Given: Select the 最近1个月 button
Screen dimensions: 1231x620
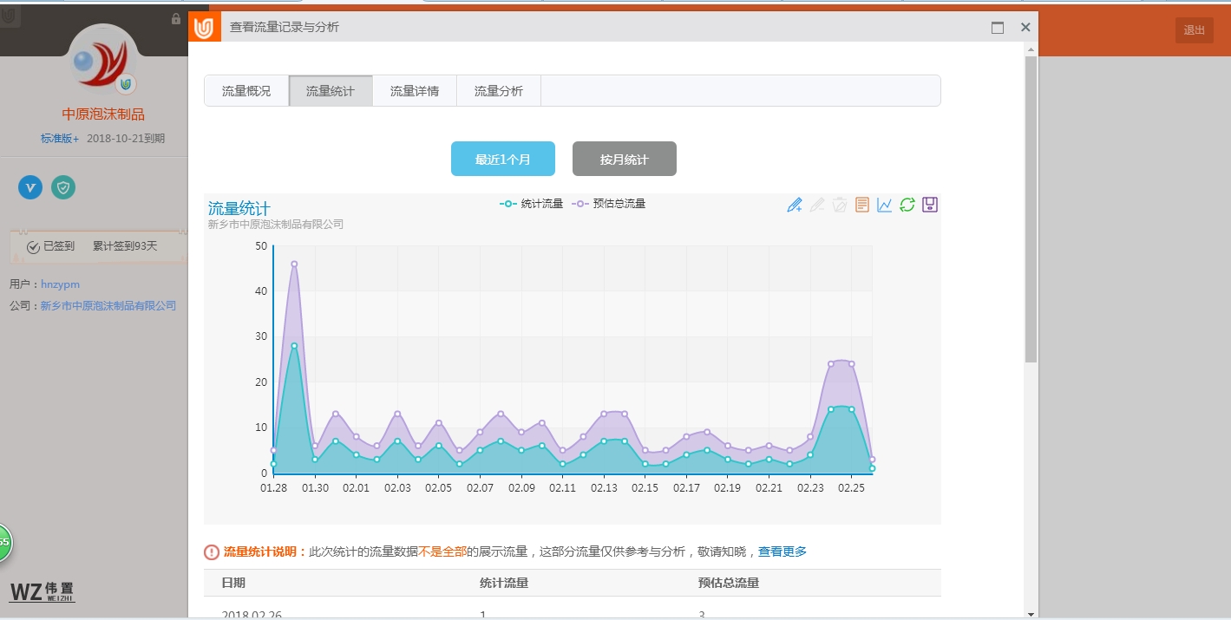Looking at the screenshot, I should coord(502,160).
